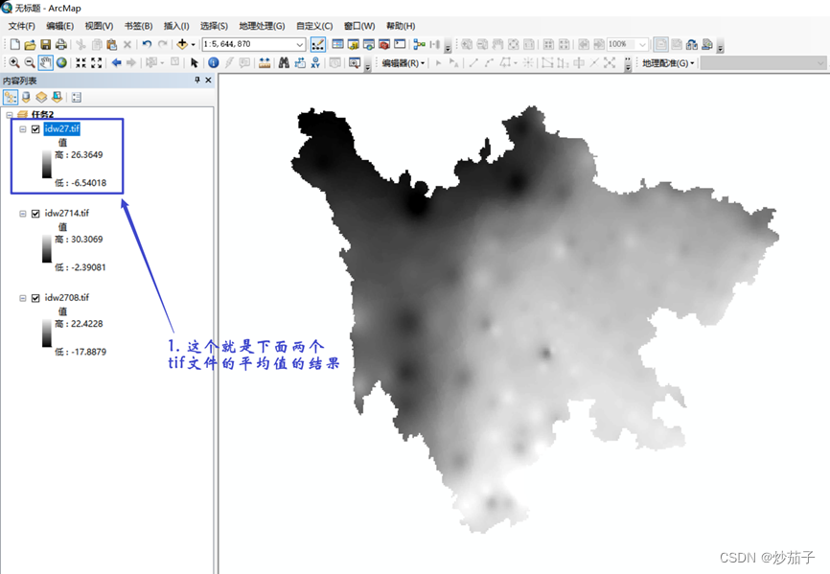Collapse the 任务2 data frame tree
The width and height of the screenshot is (830, 574).
click(10, 114)
